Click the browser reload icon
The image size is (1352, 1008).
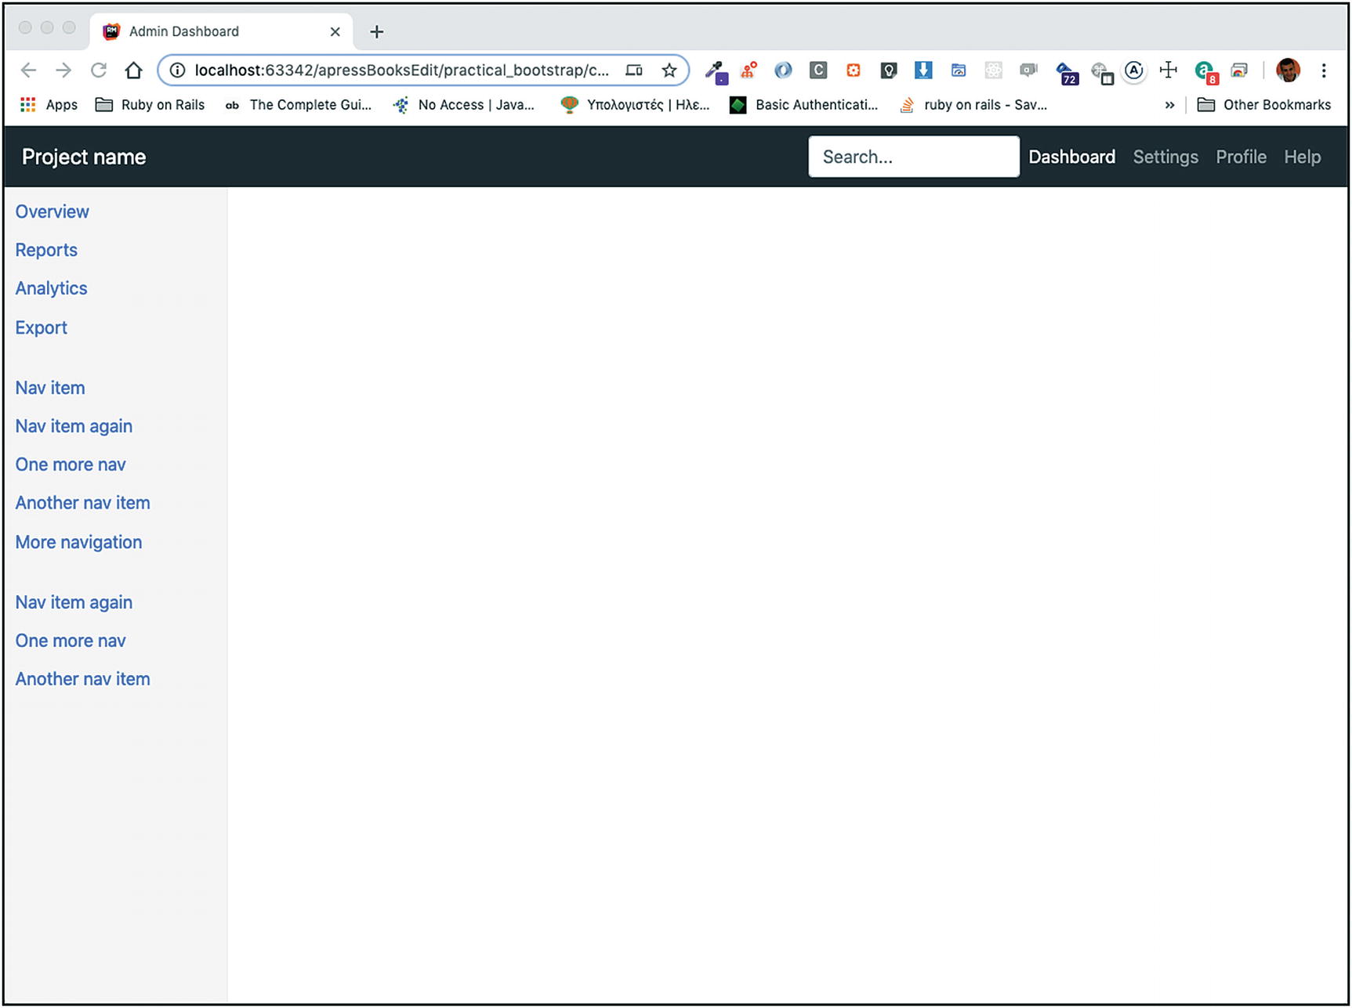tap(99, 70)
